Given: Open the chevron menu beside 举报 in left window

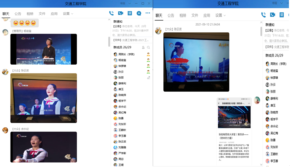Looking at the screenshot, I should [130, 3].
